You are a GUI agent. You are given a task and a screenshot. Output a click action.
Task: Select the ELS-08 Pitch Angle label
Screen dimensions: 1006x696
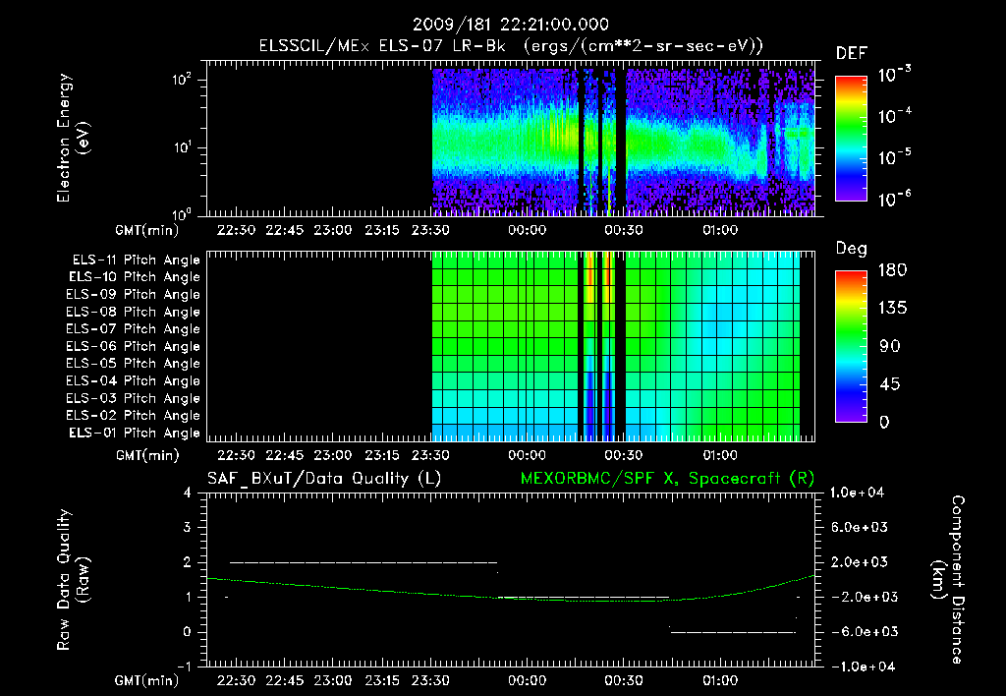coord(133,312)
